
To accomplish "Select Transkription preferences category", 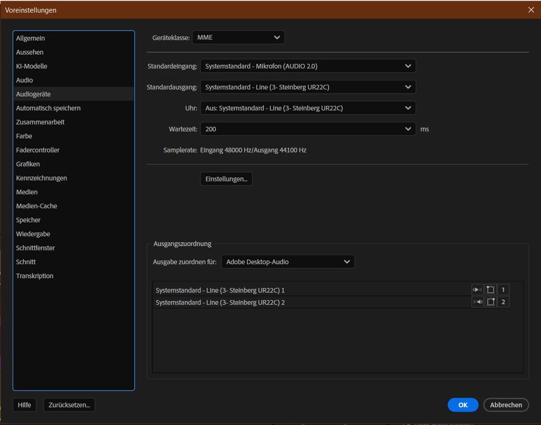I will pyautogui.click(x=74, y=275).
